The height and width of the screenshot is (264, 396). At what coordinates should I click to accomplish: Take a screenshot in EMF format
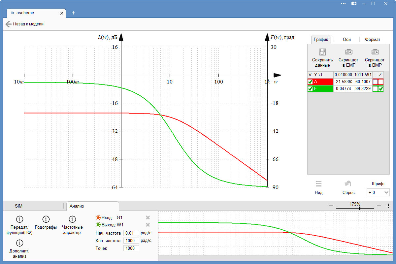[x=348, y=52]
